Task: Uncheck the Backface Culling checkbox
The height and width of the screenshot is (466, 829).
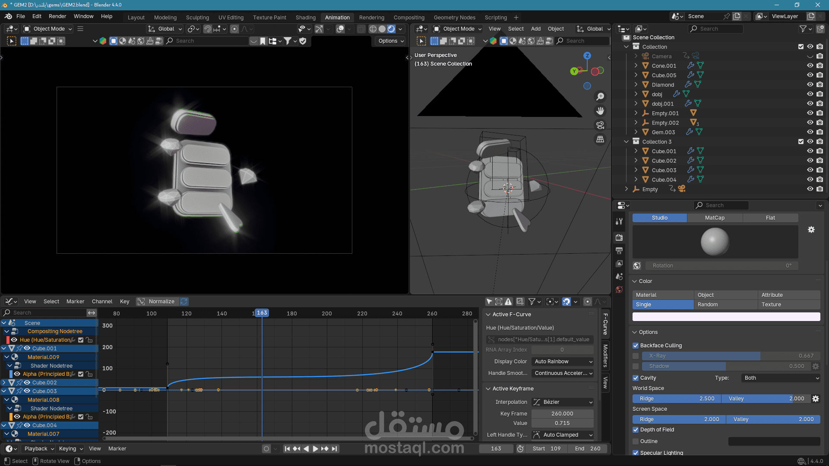Action: click(636, 346)
